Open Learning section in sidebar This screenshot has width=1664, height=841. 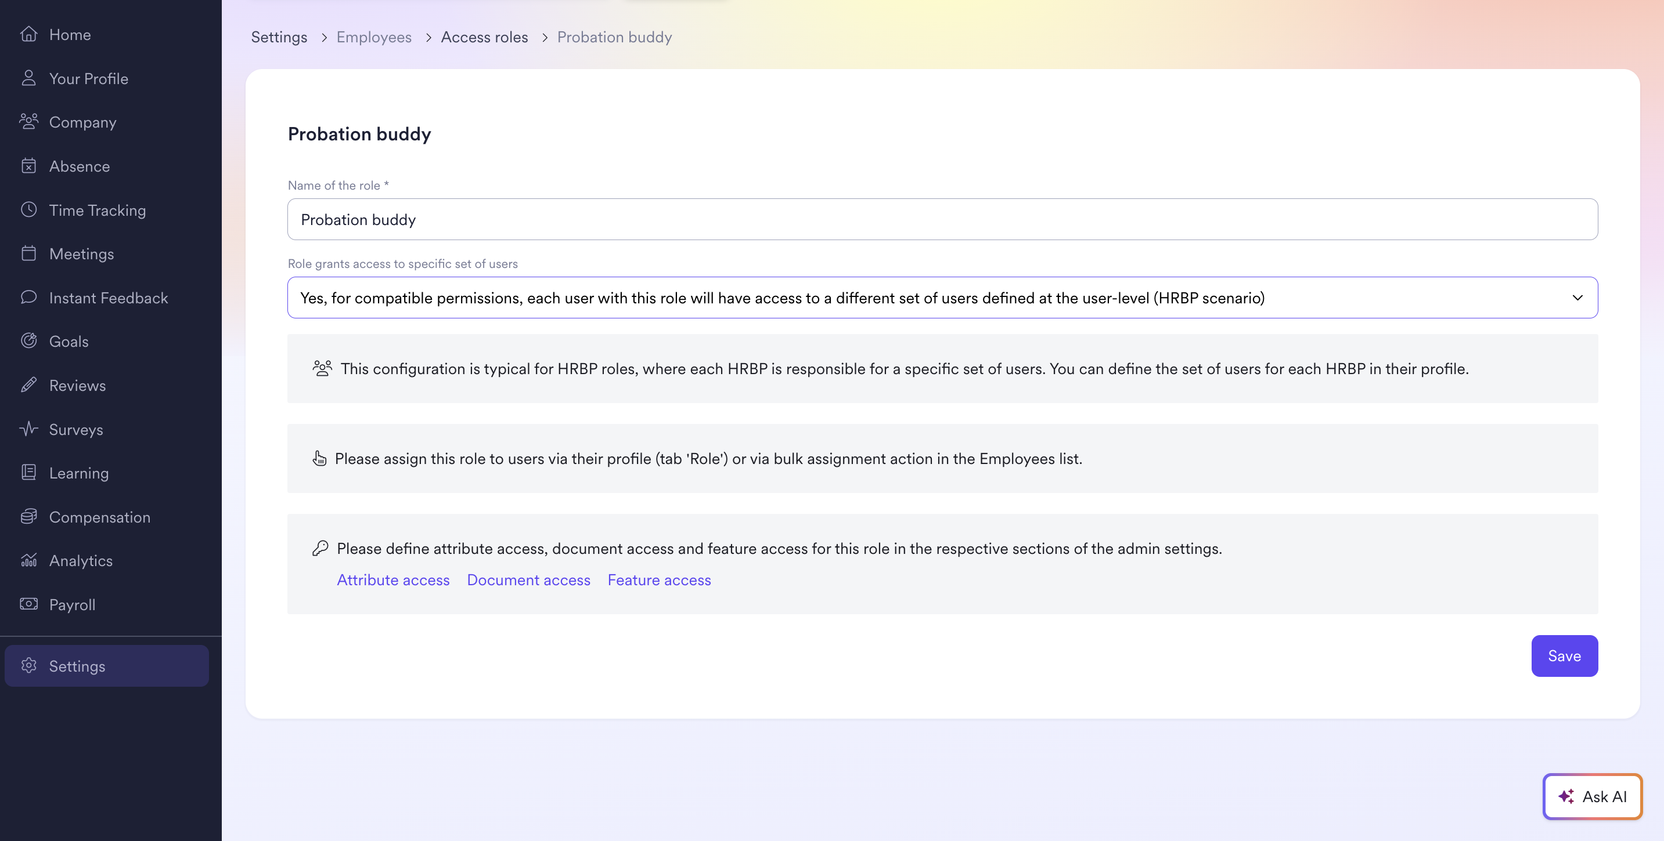coord(78,473)
